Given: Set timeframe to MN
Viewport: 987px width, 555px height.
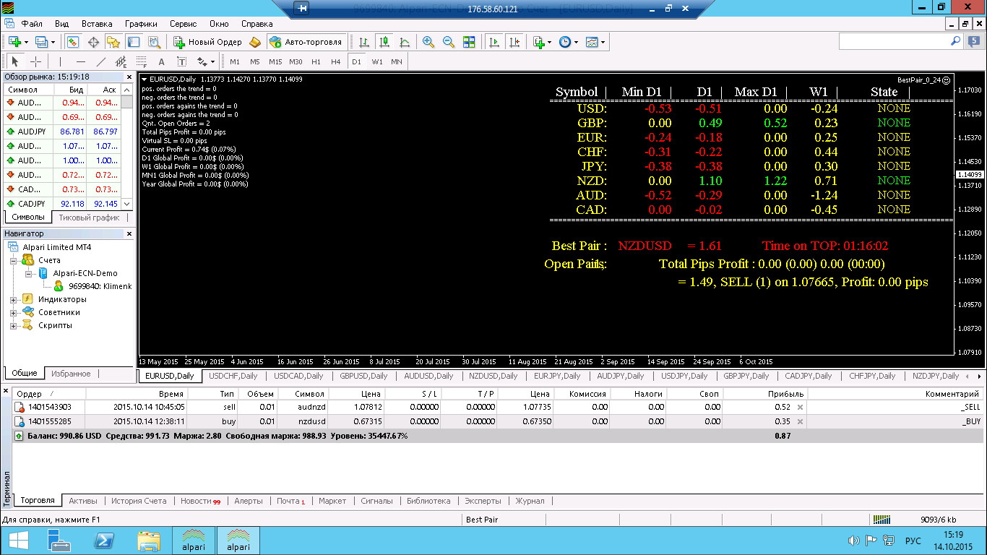Looking at the screenshot, I should pos(397,62).
